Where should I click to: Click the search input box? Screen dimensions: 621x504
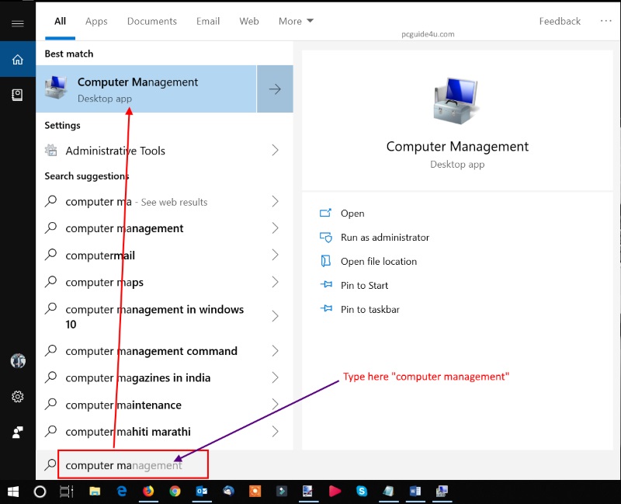point(132,465)
